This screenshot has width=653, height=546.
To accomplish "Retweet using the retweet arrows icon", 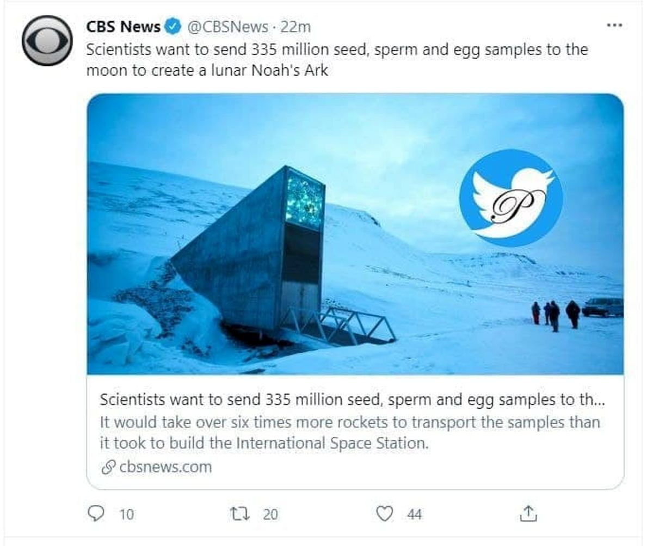I will (239, 513).
